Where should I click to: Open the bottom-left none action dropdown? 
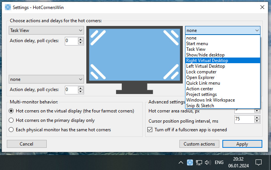pos(46,79)
